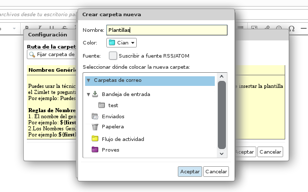Select Bandeja de entrada folder
The image size is (308, 192).
click(x=126, y=94)
